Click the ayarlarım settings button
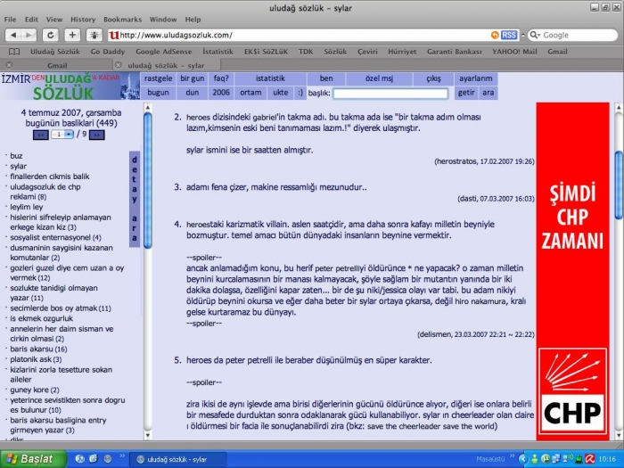 click(x=475, y=78)
